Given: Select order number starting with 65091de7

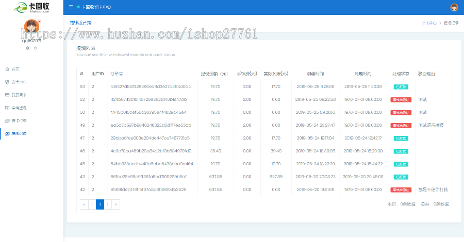Looking at the screenshot, I should (x=148, y=189).
